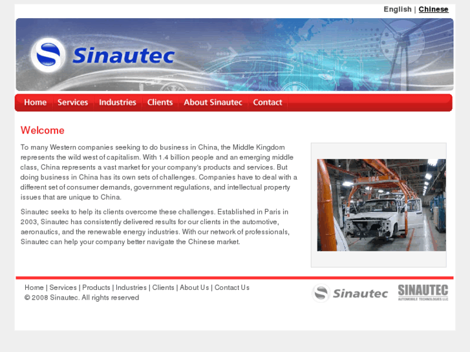This screenshot has height=352, width=470.
Task: Open the footer About Us link
Action: point(194,287)
